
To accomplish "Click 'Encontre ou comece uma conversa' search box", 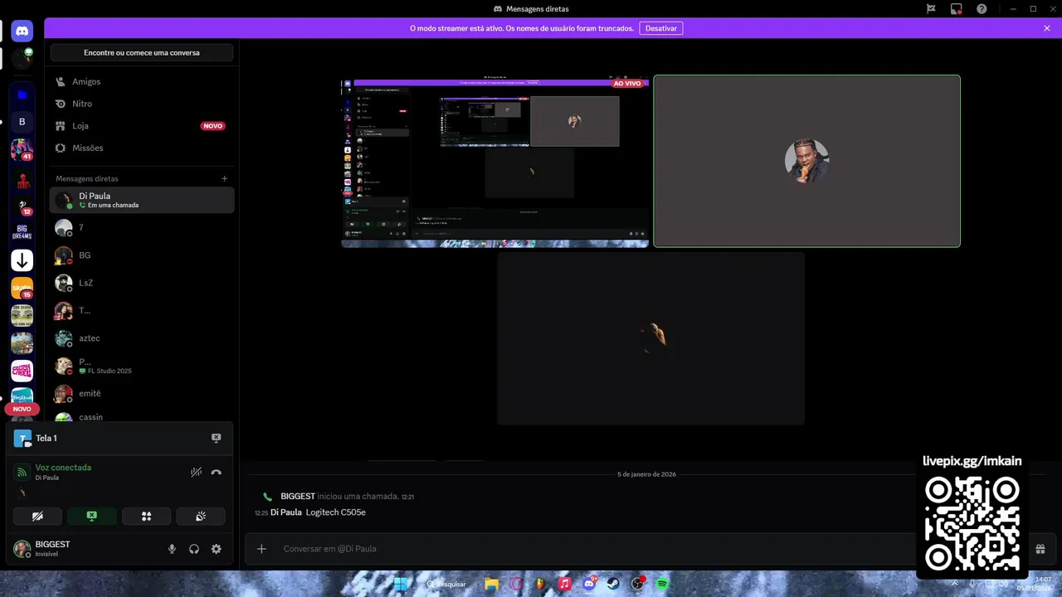I will 142,52.
